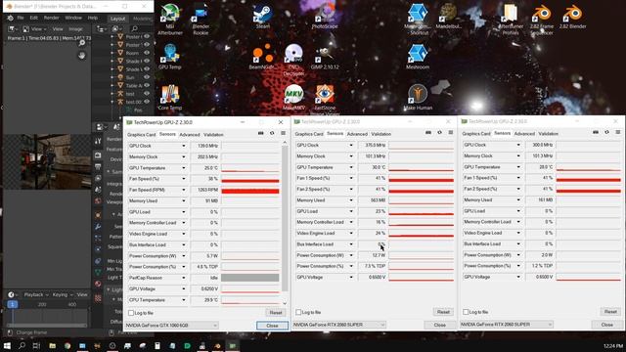Image resolution: width=626 pixels, height=352 pixels.
Task: Open the PhotoScape desktop icon
Action: pyautogui.click(x=325, y=16)
